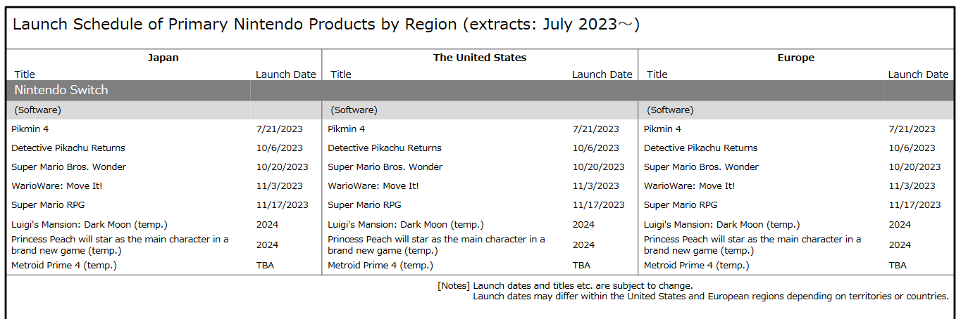Image resolution: width=961 pixels, height=319 pixels.
Task: Click Super Mario Bros. Wonder in Europe column
Action: [x=701, y=167]
